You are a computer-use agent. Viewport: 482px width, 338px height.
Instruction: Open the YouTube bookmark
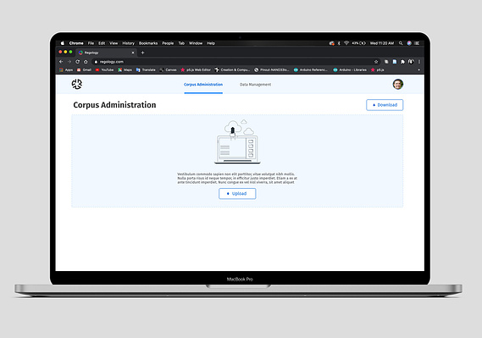[x=104, y=70]
